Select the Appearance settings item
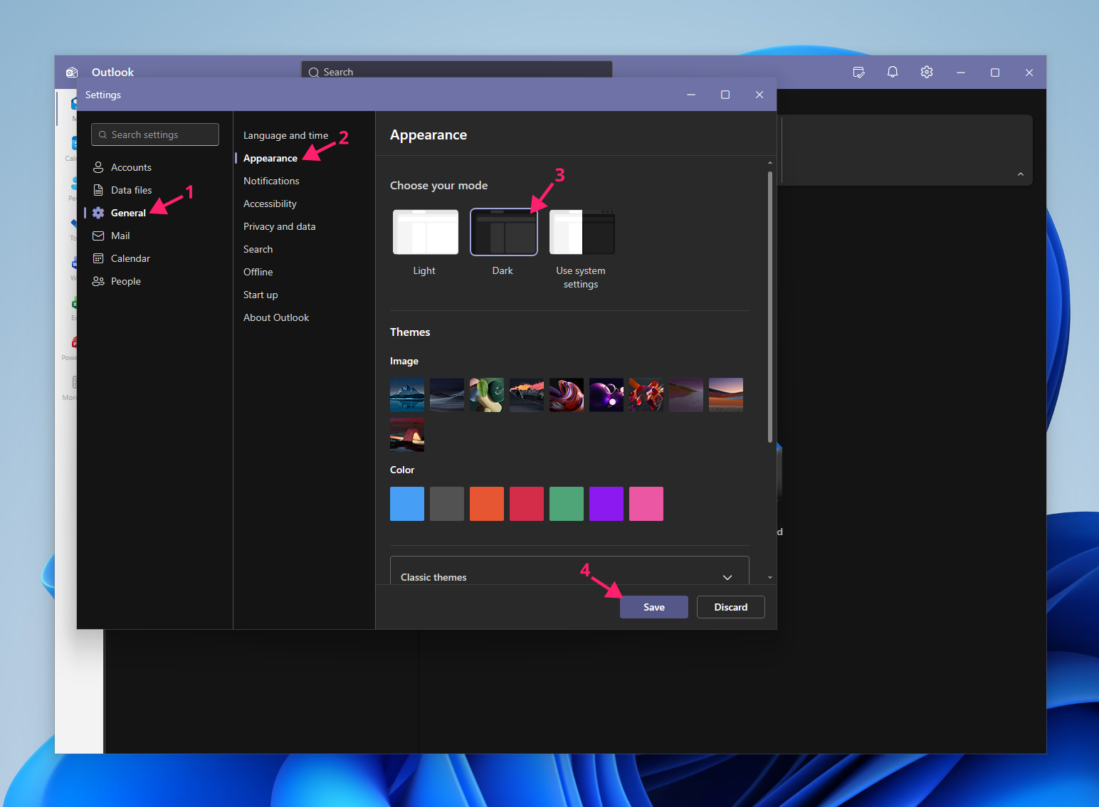This screenshot has height=807, width=1099. click(x=270, y=158)
